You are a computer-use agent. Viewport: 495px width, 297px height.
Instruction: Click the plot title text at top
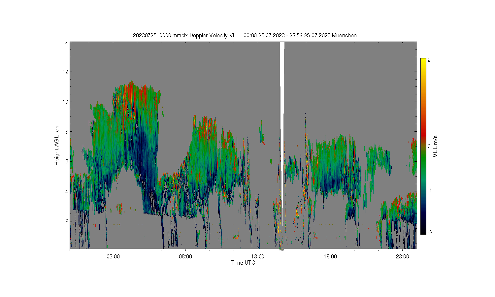click(x=245, y=35)
